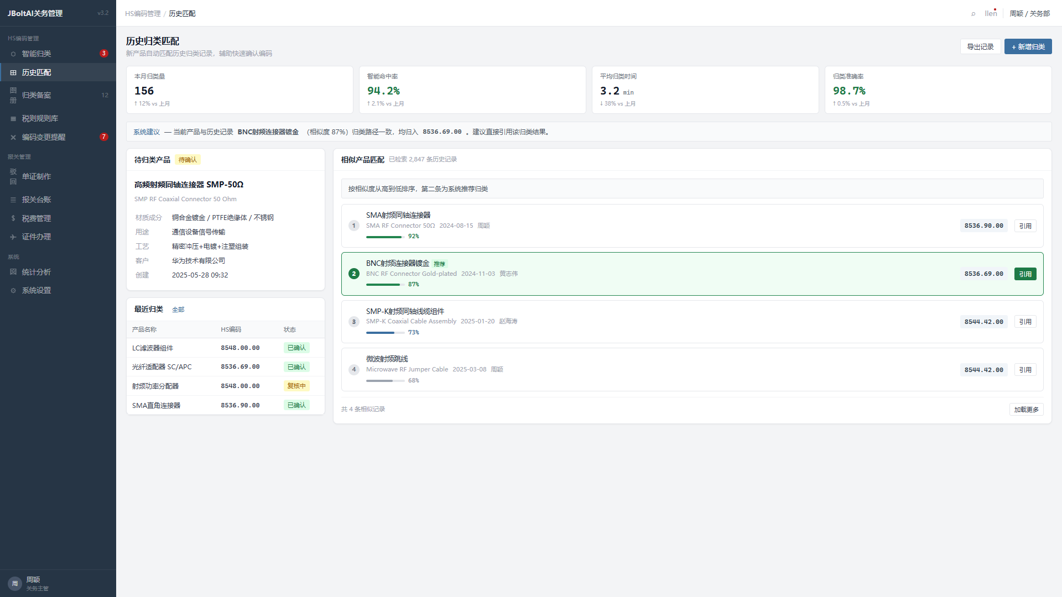Open 编码变更提醒 sidebar item
Image resolution: width=1062 pixels, height=597 pixels.
[58, 137]
